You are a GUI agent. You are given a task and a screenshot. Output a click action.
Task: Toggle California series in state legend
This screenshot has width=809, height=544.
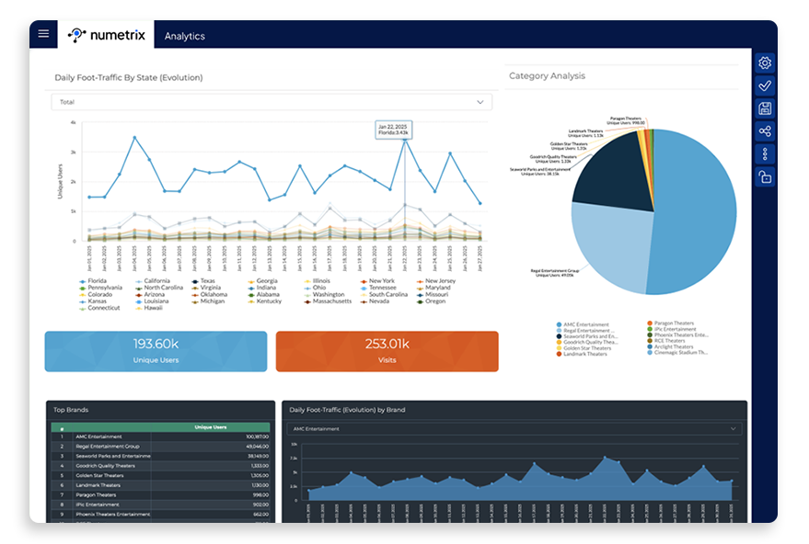[x=153, y=281]
